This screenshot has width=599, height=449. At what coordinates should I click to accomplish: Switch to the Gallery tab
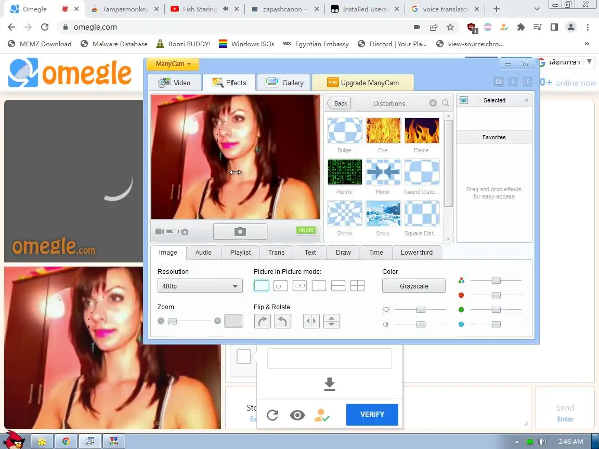284,83
